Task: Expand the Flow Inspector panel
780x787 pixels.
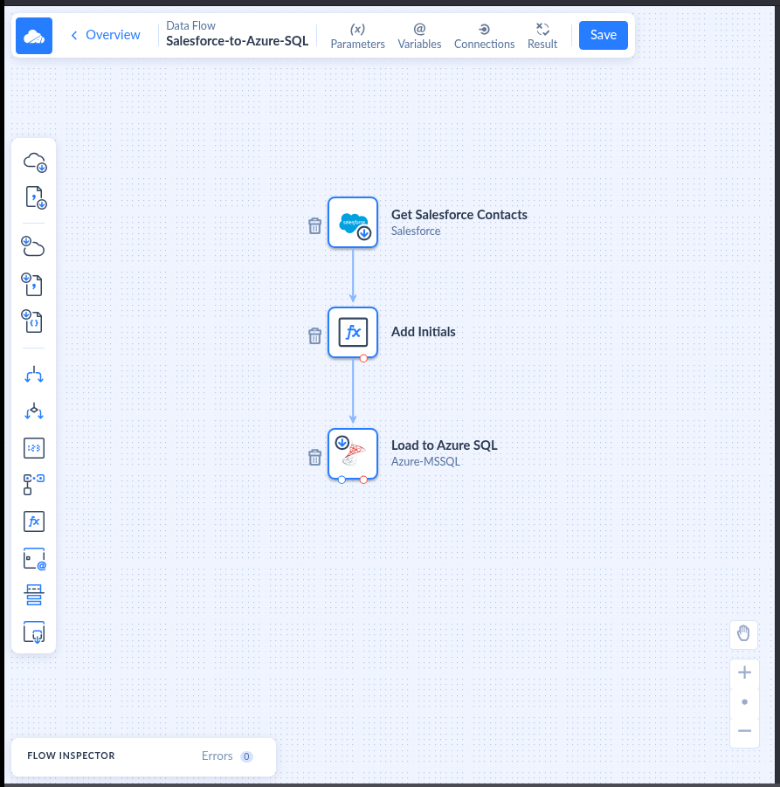Action: (72, 756)
